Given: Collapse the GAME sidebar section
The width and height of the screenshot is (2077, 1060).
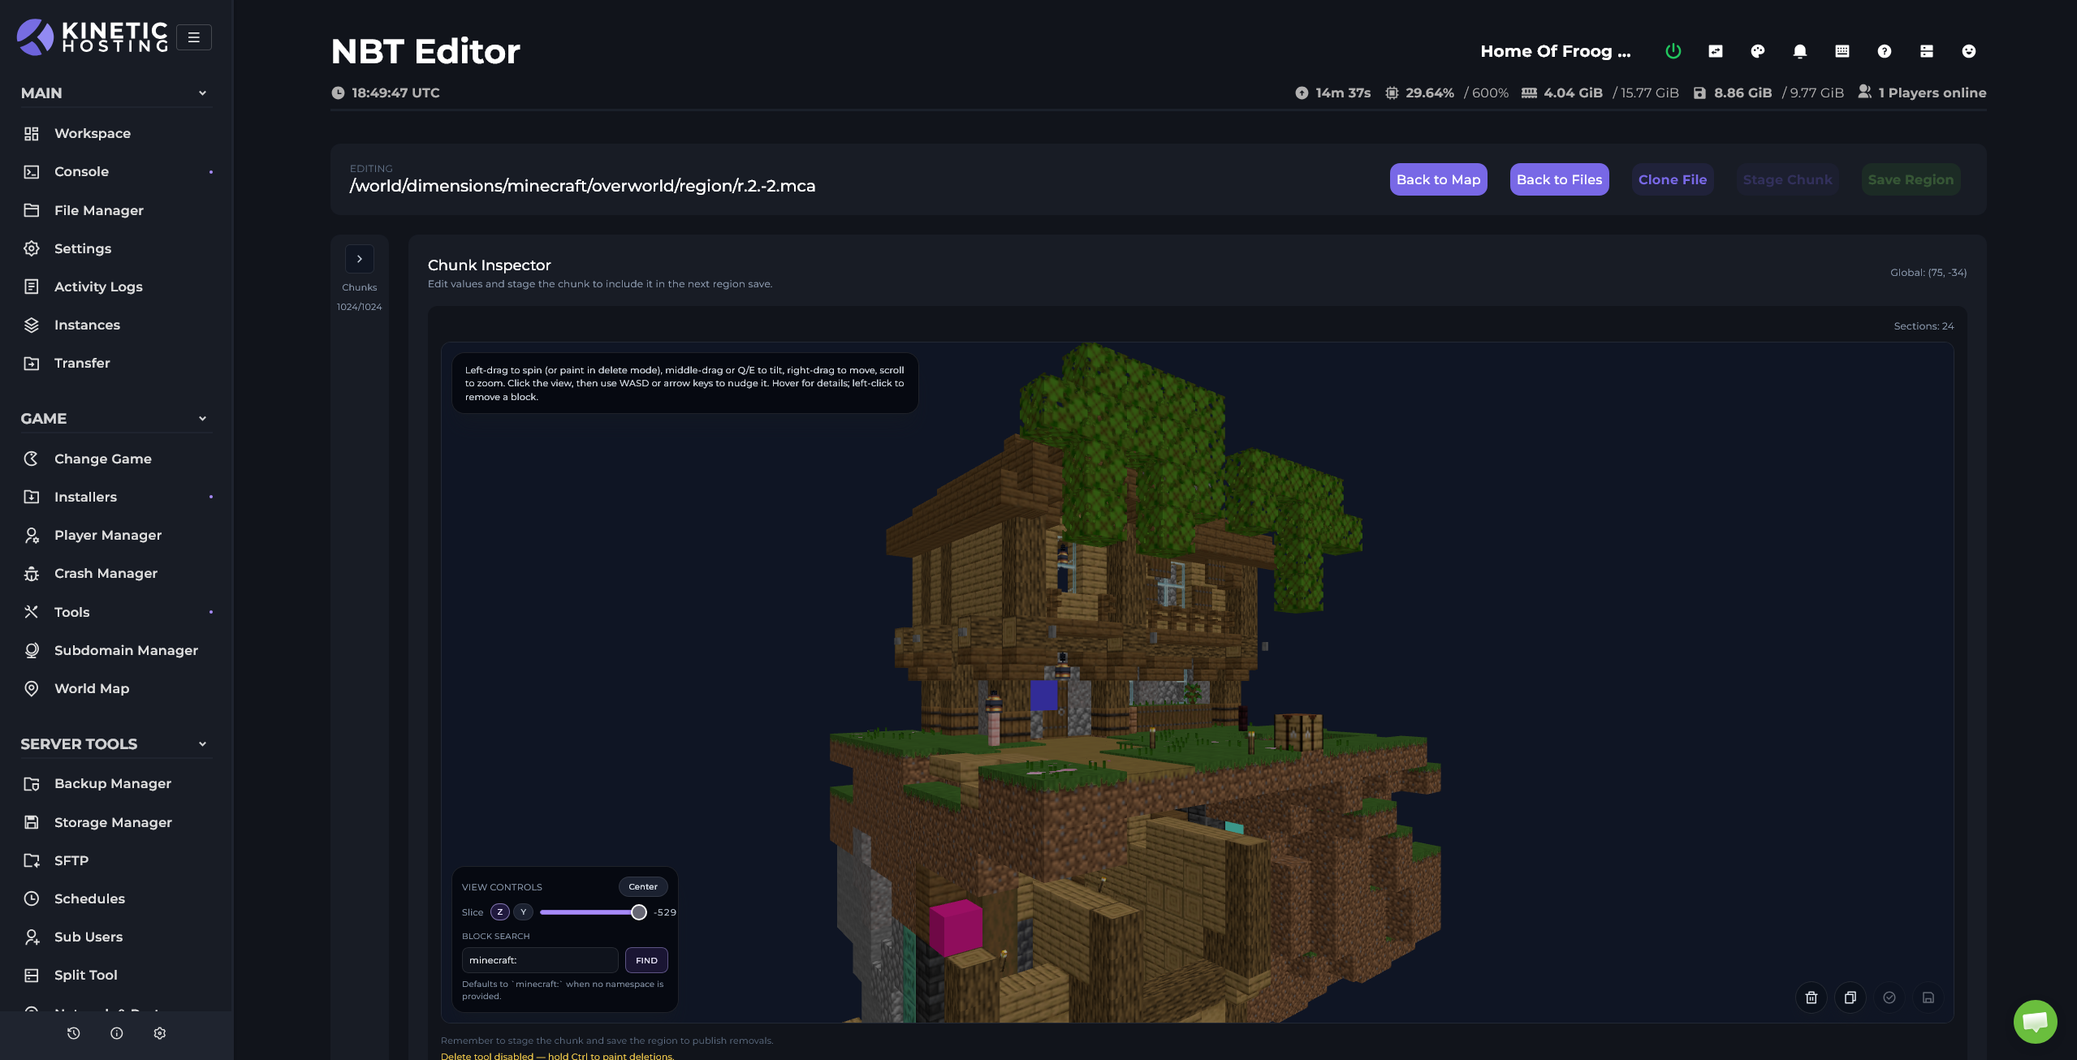Looking at the screenshot, I should point(115,419).
